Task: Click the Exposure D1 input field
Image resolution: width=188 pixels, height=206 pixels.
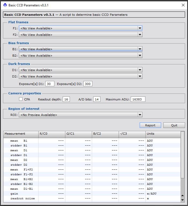Action: (50, 84)
